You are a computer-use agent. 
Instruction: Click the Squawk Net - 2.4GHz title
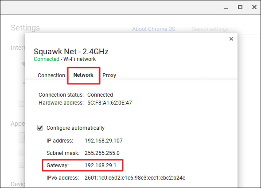coord(71,52)
